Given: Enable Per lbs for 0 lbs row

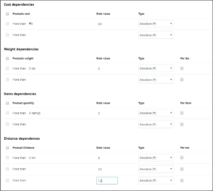Looking at the screenshot, I should pyautogui.click(x=182, y=68).
